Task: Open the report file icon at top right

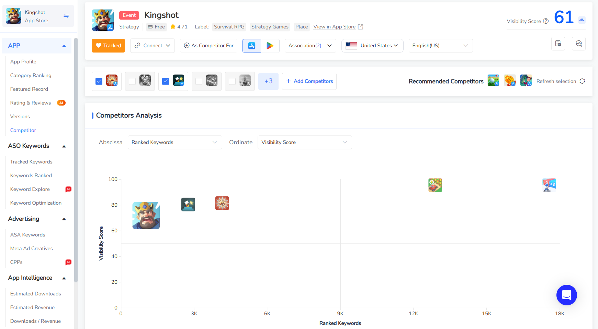Action: 558,44
